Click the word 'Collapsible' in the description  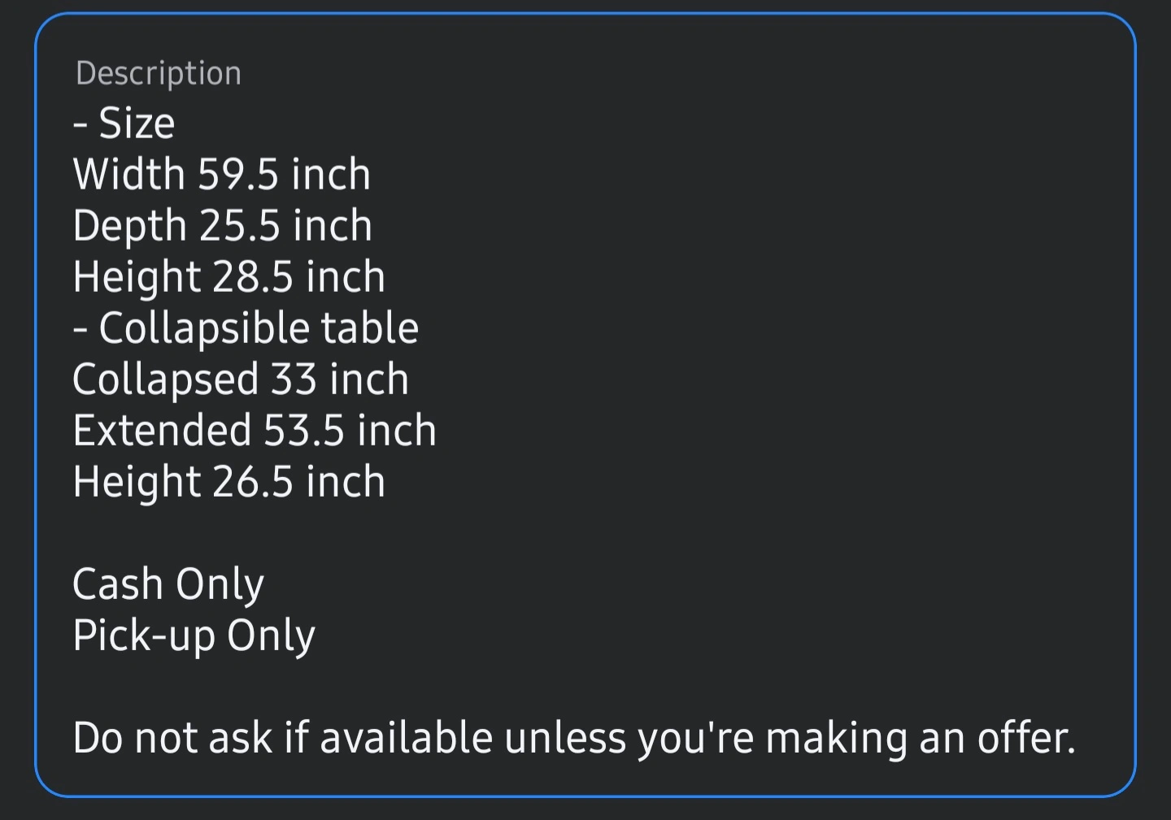pos(203,328)
